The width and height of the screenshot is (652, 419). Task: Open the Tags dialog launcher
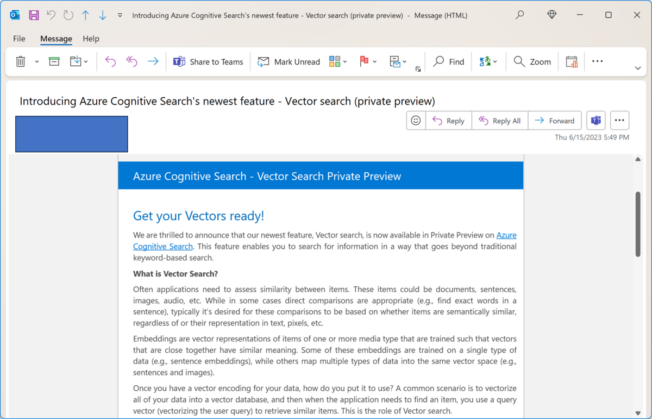[x=418, y=69]
